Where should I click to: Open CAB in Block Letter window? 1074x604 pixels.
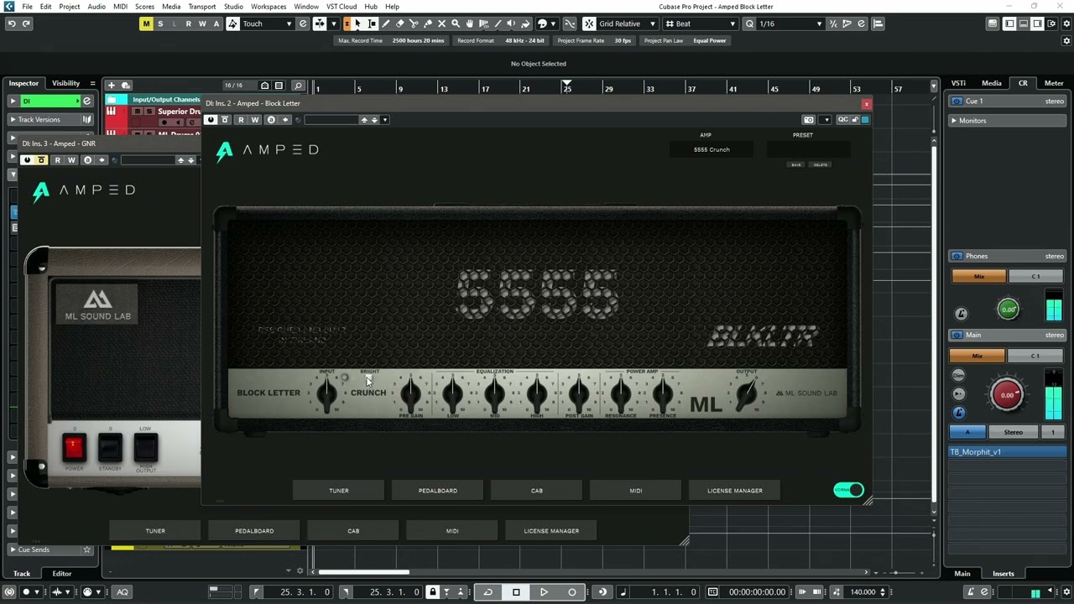click(537, 491)
